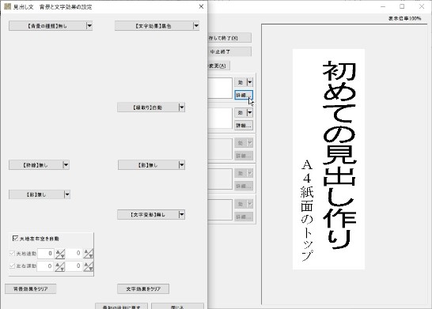
Task: Open the 【文字効果】黒色 dropdown
Action: tap(157, 26)
